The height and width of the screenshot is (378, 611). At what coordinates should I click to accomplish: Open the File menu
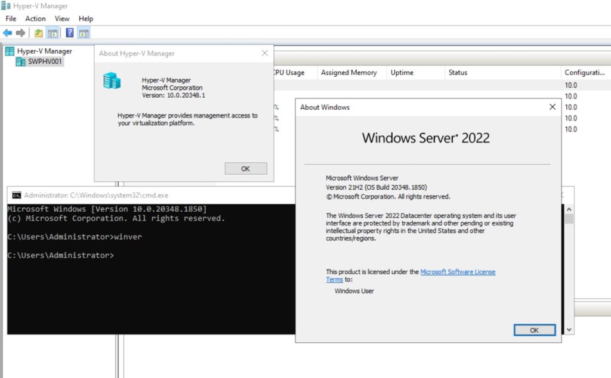11,18
